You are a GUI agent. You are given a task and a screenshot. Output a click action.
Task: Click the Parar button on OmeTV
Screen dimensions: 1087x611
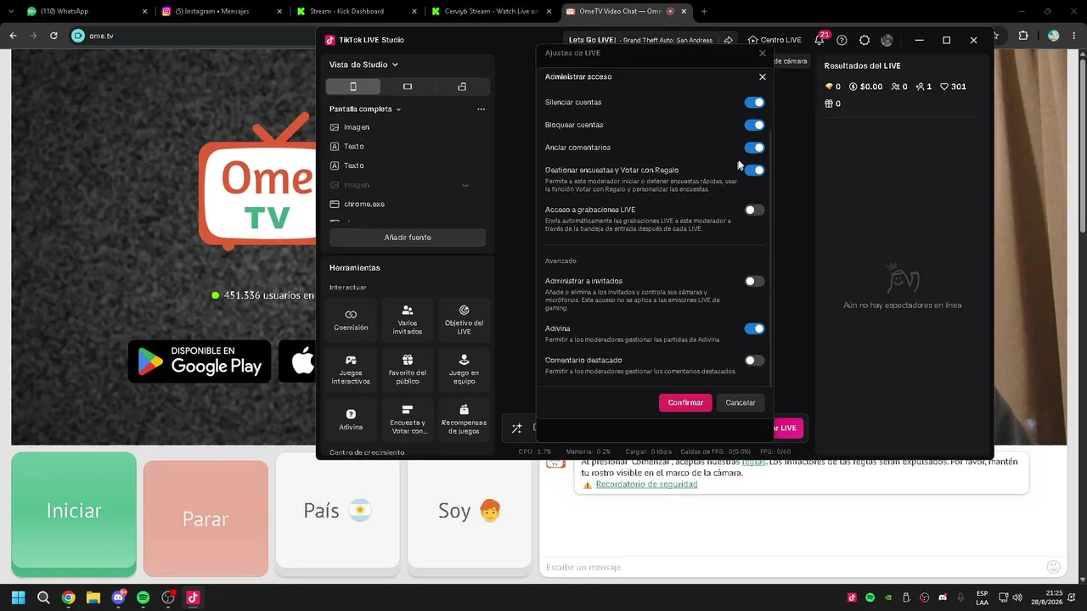[206, 519]
